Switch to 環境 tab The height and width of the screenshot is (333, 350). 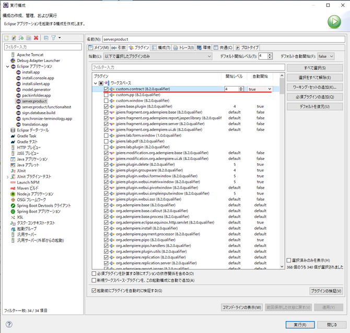pos(204,47)
